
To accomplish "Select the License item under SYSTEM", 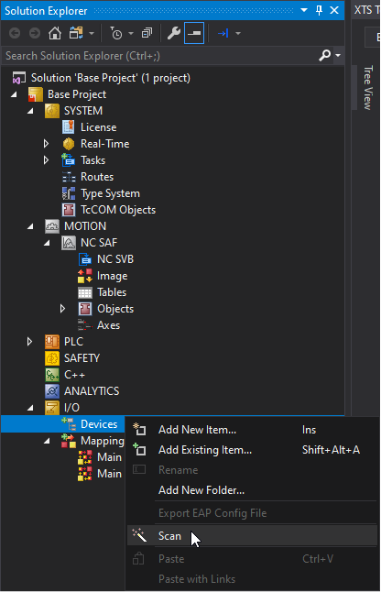I will (98, 127).
